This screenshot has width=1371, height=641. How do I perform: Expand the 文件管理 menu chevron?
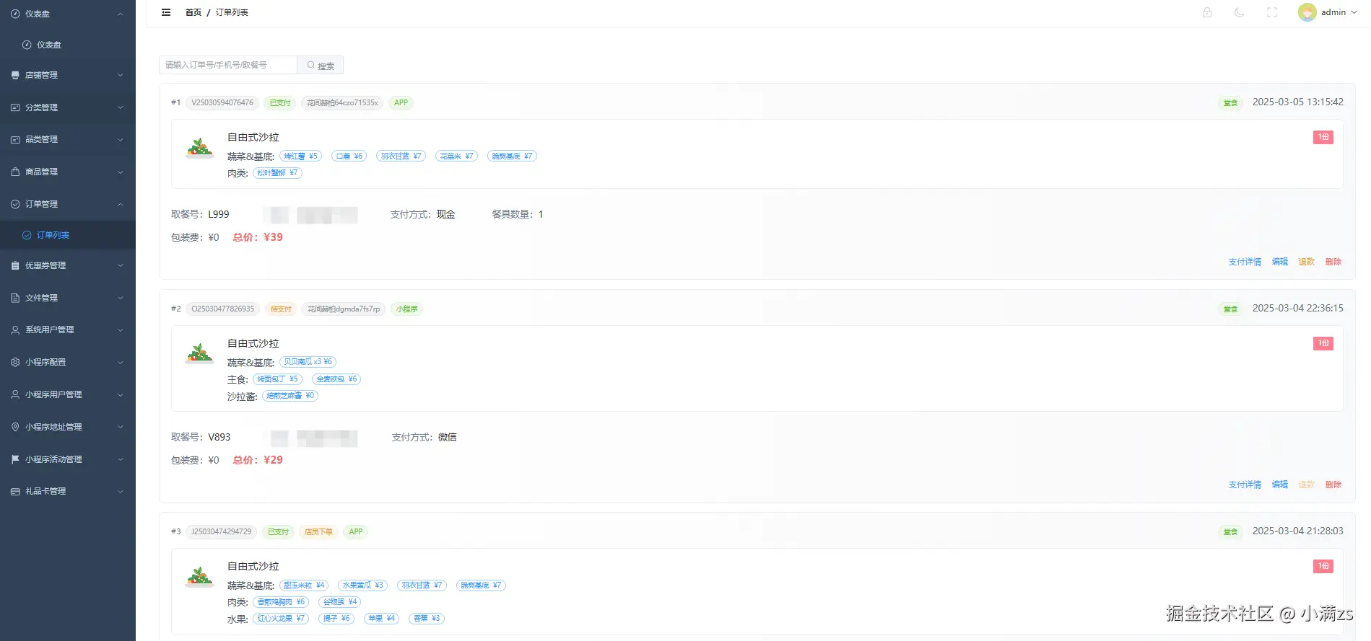[x=121, y=298]
